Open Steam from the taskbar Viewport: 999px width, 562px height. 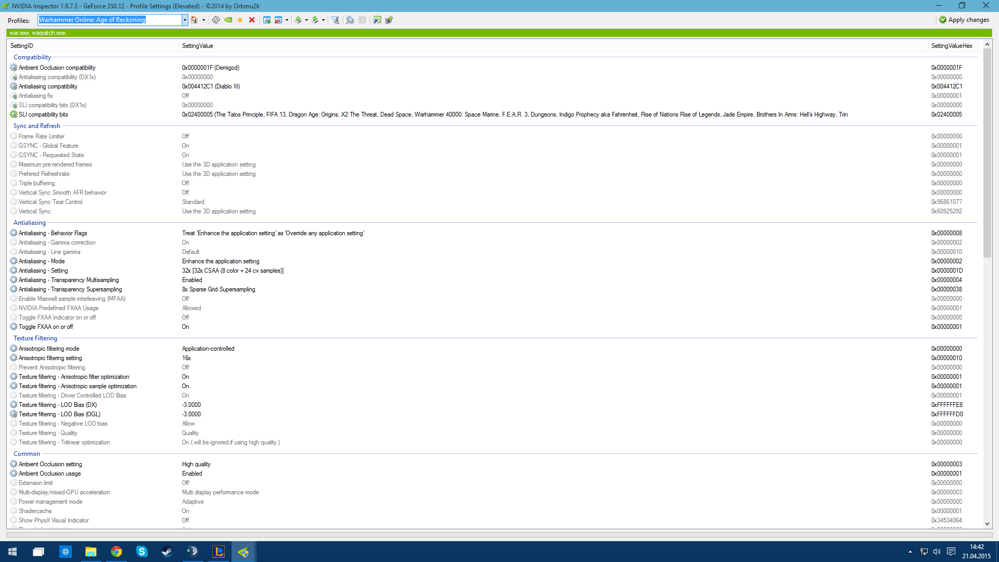point(167,552)
